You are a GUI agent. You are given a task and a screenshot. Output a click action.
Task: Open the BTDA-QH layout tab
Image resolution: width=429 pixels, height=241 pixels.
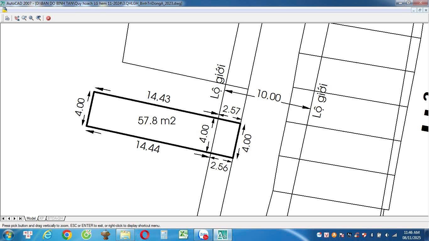(x=55, y=218)
